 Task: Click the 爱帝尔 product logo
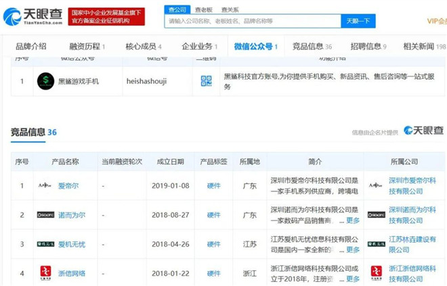click(45, 185)
